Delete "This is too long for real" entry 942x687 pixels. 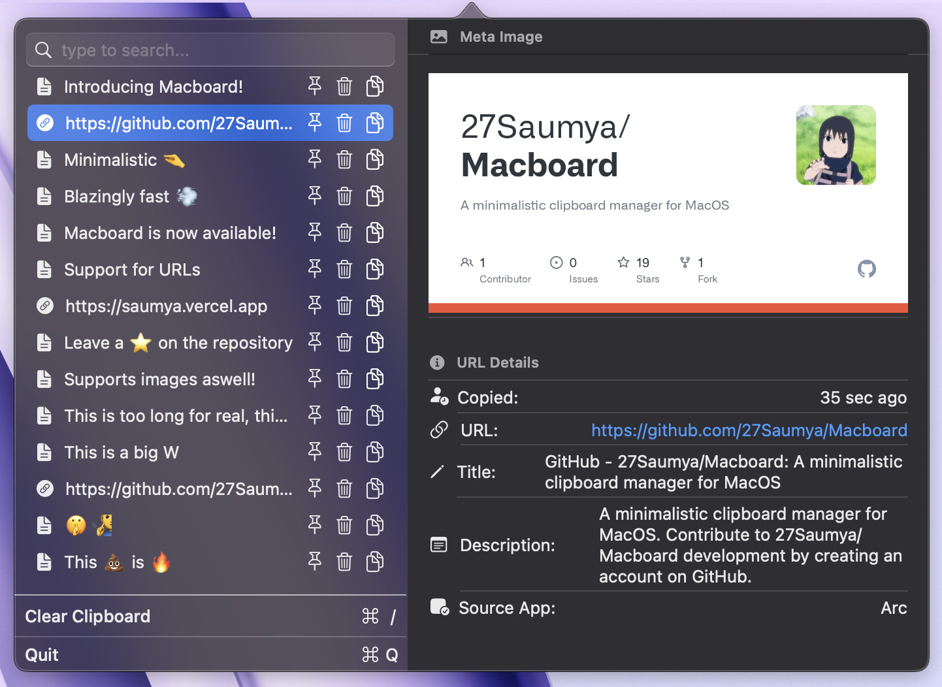tap(344, 415)
